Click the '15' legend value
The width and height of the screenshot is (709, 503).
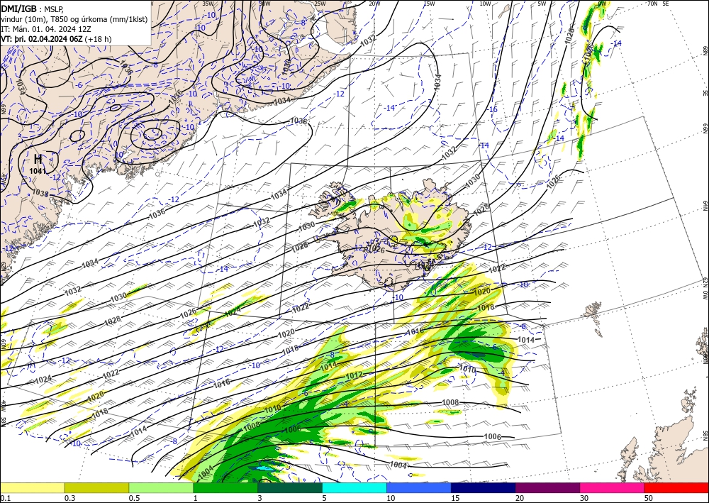pyautogui.click(x=455, y=498)
